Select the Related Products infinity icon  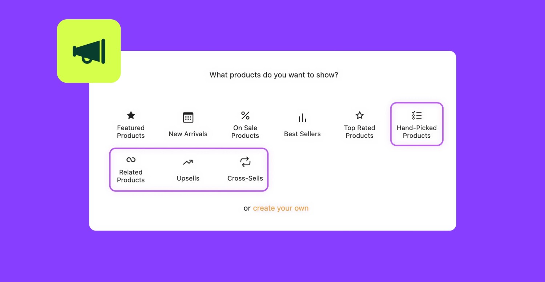pyautogui.click(x=130, y=159)
